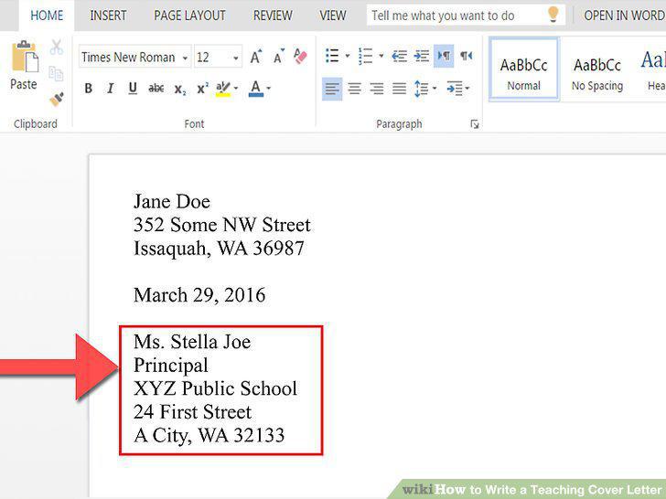Viewport: 666px width, 499px height.
Task: Click the Subscript icon
Action: [179, 90]
